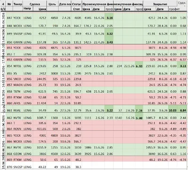Screen dimensions: 188x170
Task: Select NVTK second fixation profit 5.00
Action: 139,118
